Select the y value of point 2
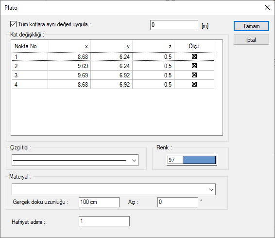 (x=111, y=66)
